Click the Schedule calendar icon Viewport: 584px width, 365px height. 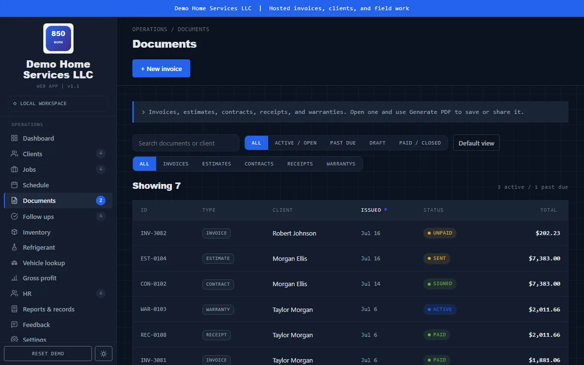(14, 185)
